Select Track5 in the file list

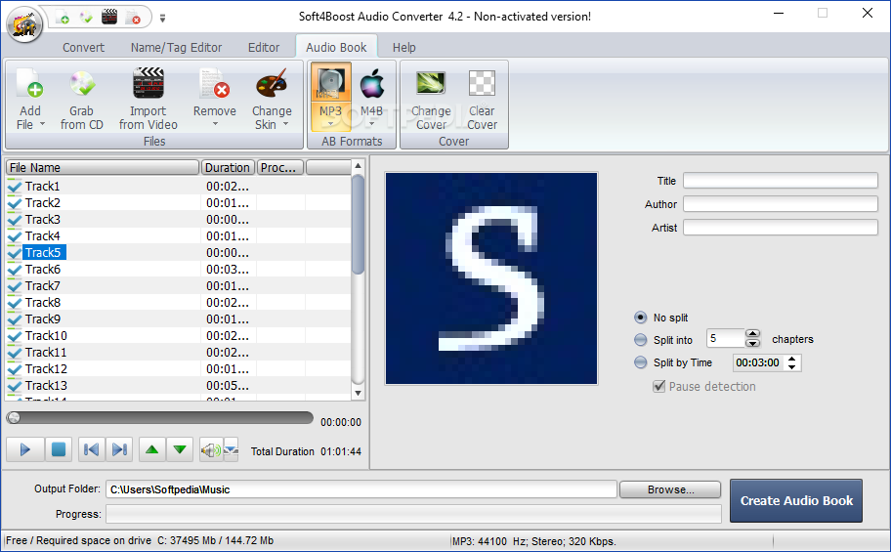click(x=44, y=252)
